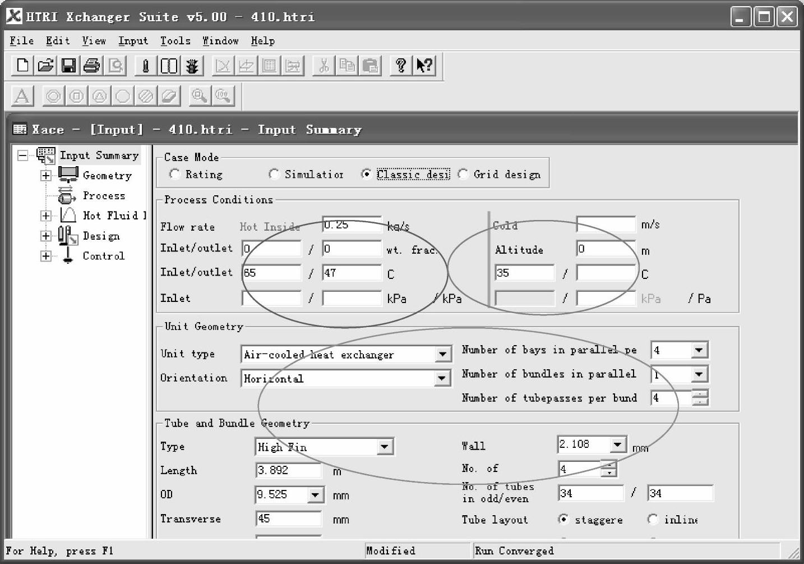The image size is (804, 564).
Task: Click the 3D plot toolbar icon
Action: (x=246, y=66)
